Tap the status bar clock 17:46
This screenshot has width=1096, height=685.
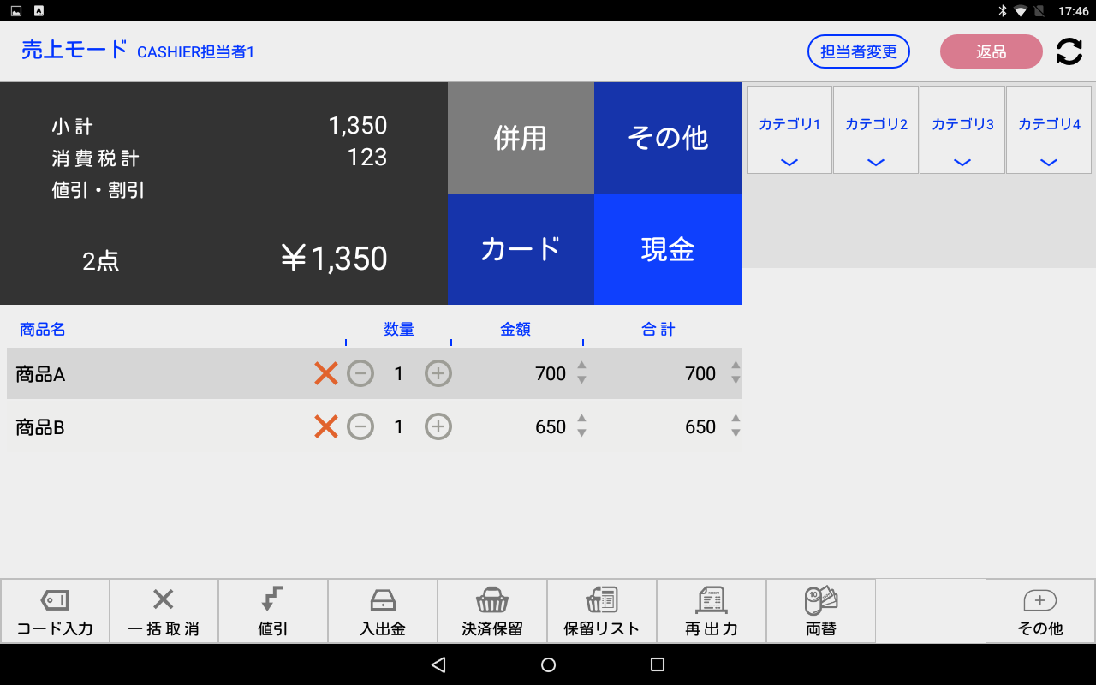[1073, 11]
